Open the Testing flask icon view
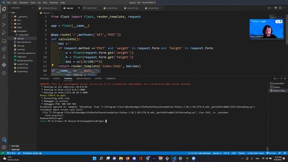This screenshot has height=162, width=288. [4, 57]
